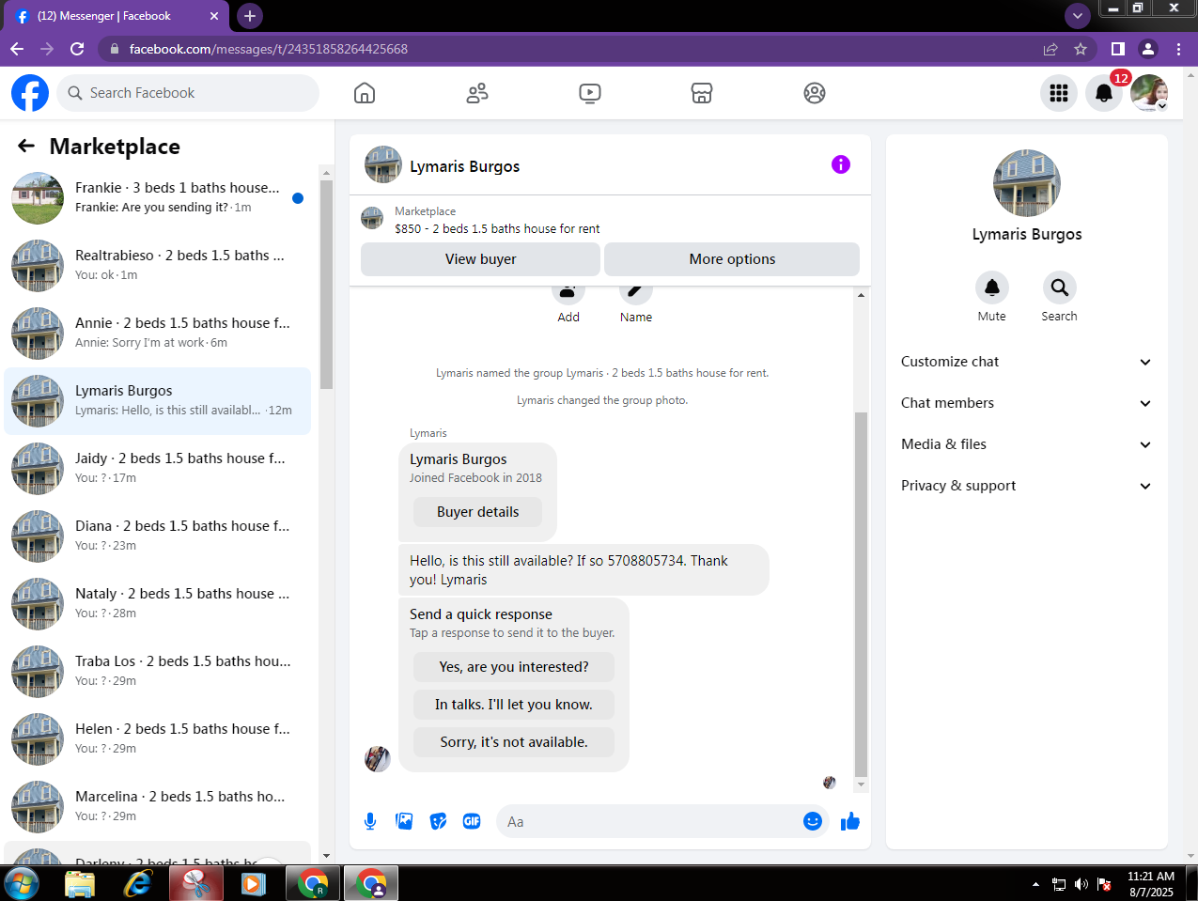The image size is (1198, 901).
Task: Show hidden system tray icons
Action: (x=1035, y=884)
